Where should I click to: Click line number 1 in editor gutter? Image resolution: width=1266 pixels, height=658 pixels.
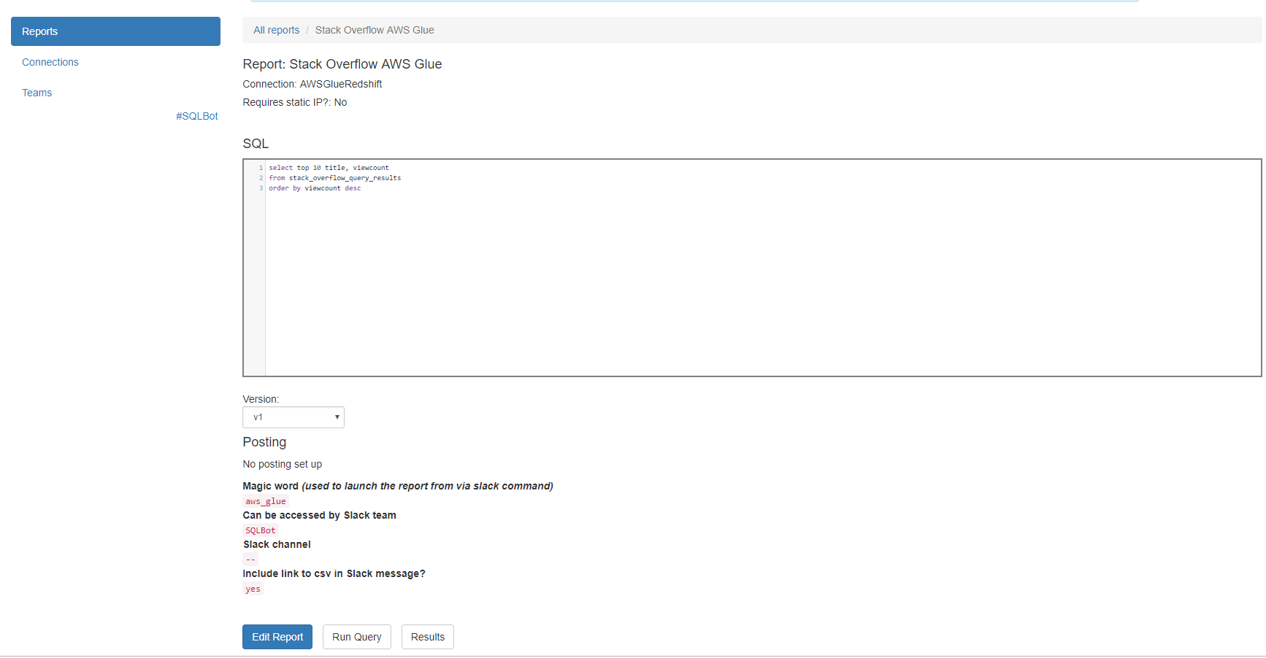click(261, 168)
